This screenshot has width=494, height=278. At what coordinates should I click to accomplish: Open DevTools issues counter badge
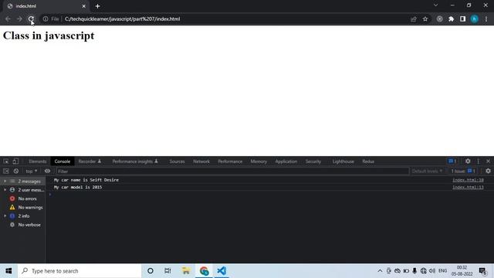(452, 161)
